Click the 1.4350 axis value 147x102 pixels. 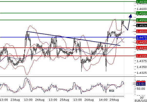pyautogui.click(x=142, y=67)
